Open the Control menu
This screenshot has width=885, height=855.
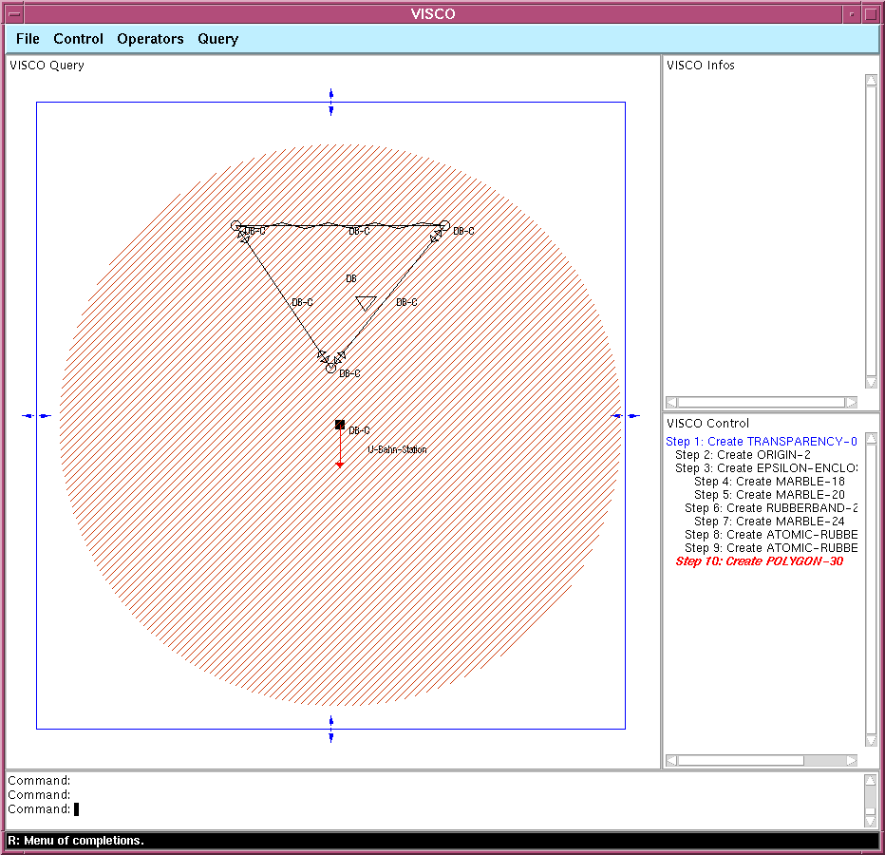(79, 39)
